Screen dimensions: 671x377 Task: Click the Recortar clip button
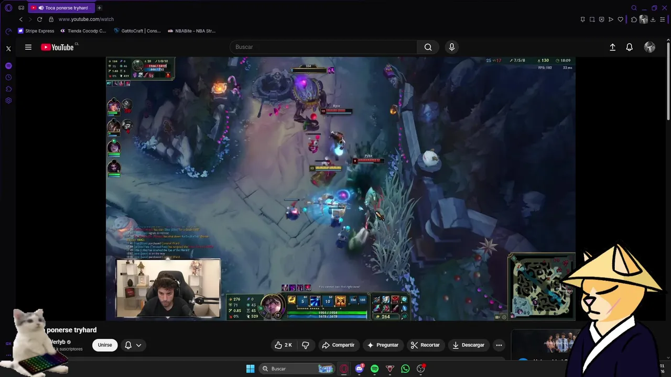[425, 345]
